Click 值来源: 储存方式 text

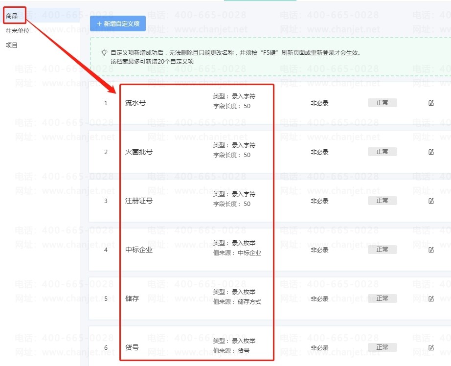point(237,301)
